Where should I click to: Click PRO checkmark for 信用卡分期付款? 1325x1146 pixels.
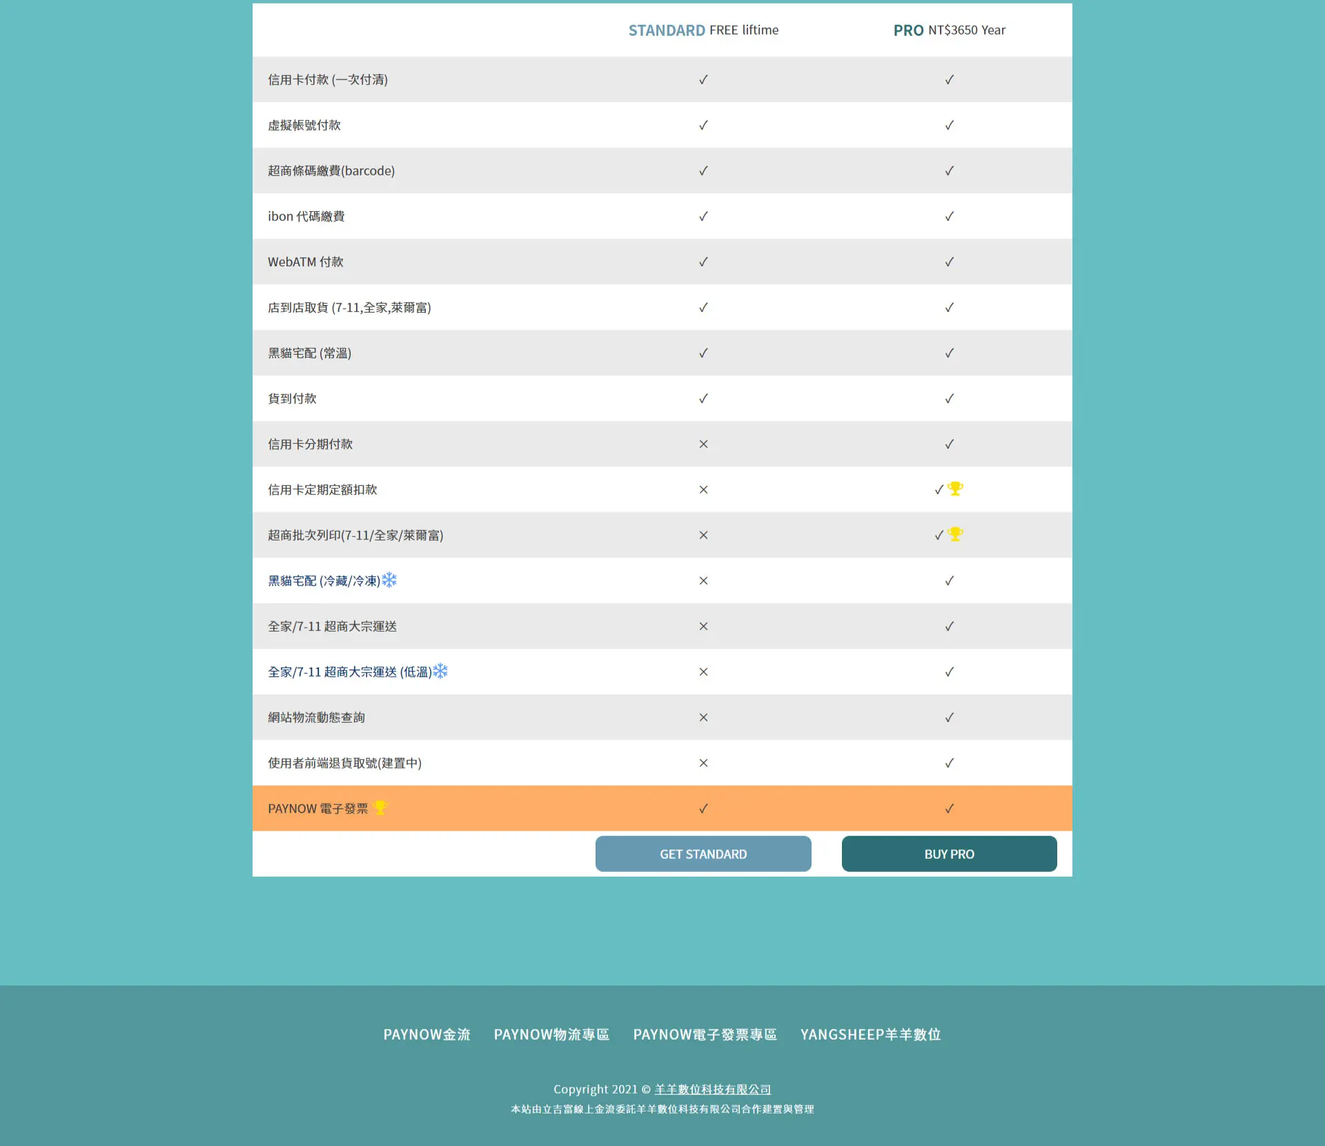950,444
